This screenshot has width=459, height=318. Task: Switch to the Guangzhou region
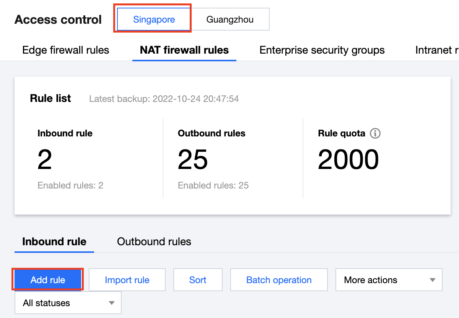pyautogui.click(x=230, y=19)
